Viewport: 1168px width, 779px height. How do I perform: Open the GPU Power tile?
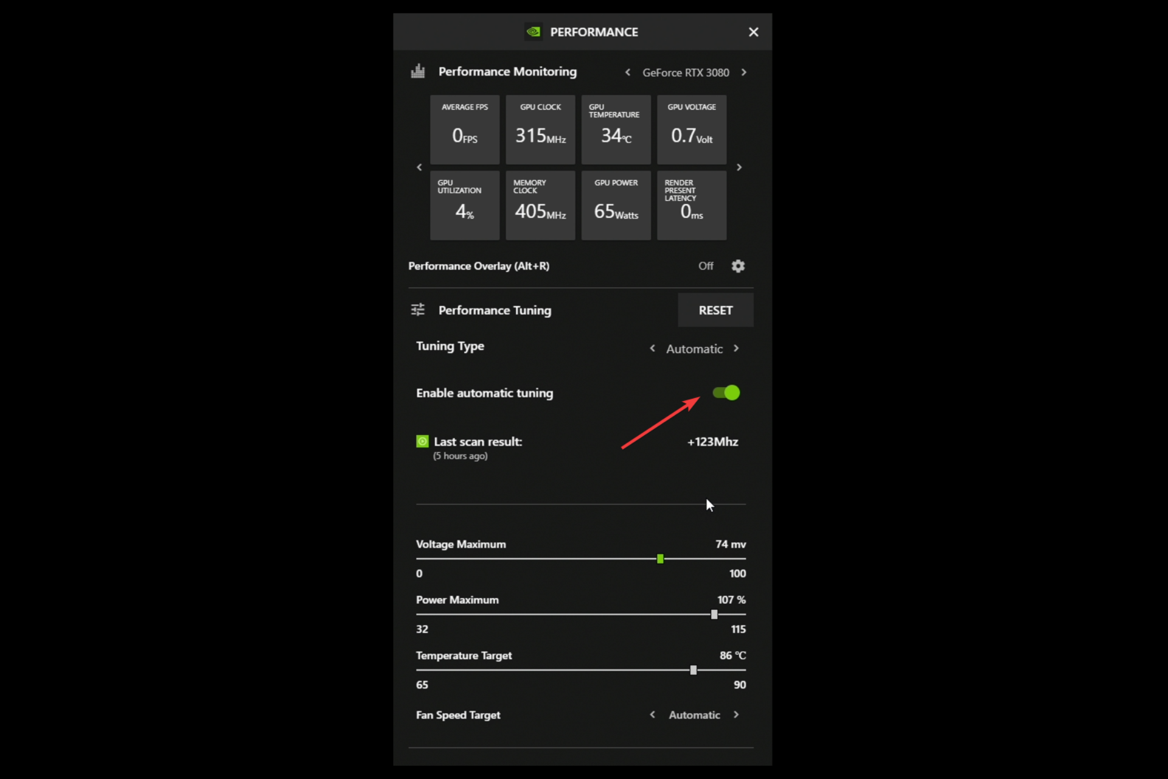coord(616,205)
